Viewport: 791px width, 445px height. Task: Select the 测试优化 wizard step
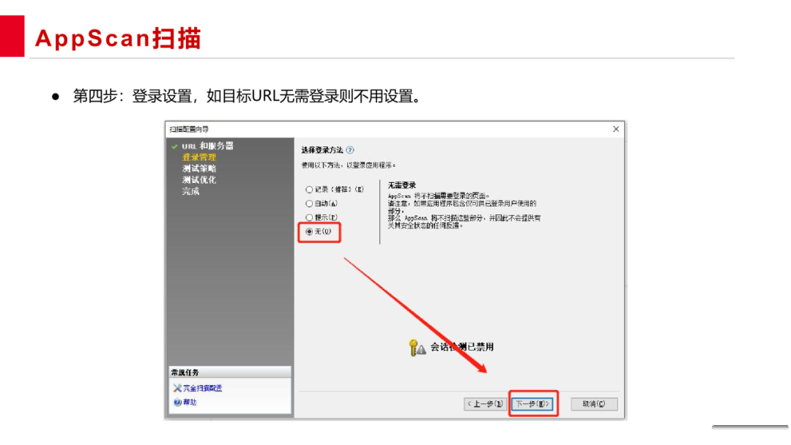click(x=198, y=180)
